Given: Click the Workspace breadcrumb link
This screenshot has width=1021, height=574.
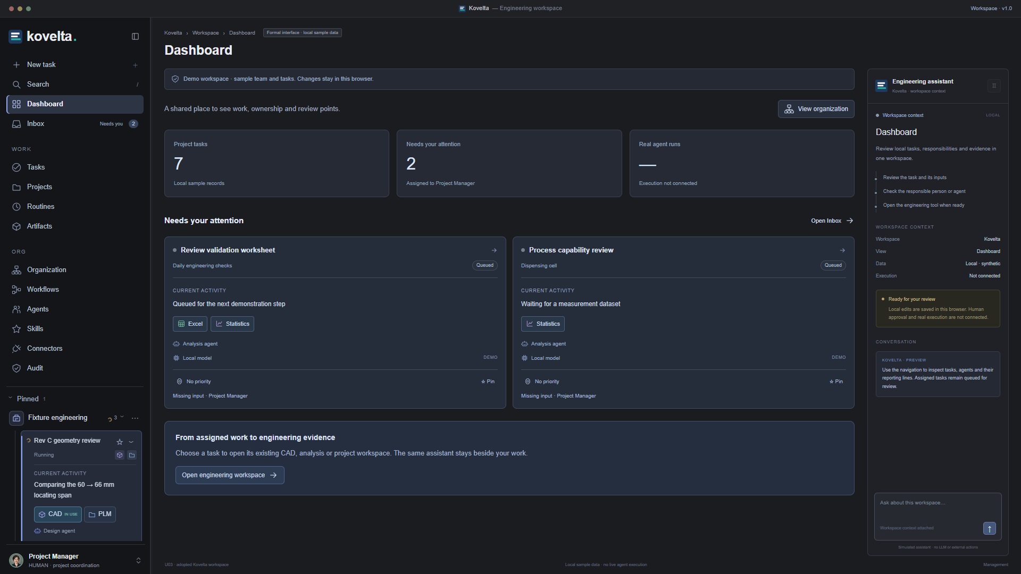Looking at the screenshot, I should (205, 33).
